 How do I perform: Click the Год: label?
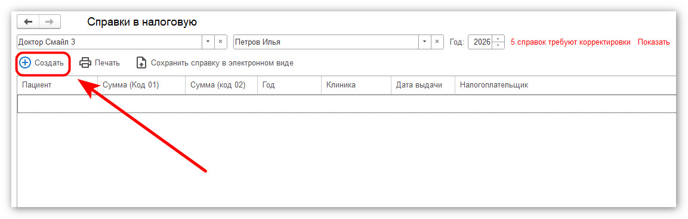456,42
